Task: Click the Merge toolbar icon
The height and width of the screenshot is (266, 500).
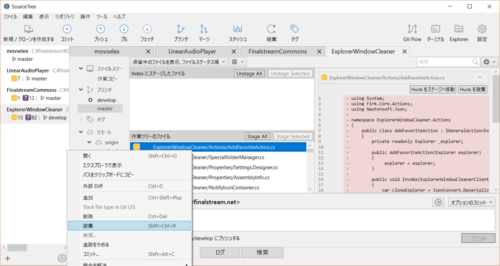Action: click(204, 29)
